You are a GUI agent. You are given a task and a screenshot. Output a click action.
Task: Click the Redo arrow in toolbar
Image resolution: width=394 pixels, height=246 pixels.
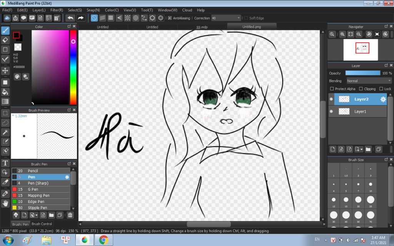coord(80,18)
